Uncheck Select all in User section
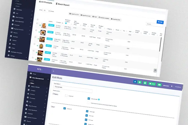The image size is (188, 125). 65,108
